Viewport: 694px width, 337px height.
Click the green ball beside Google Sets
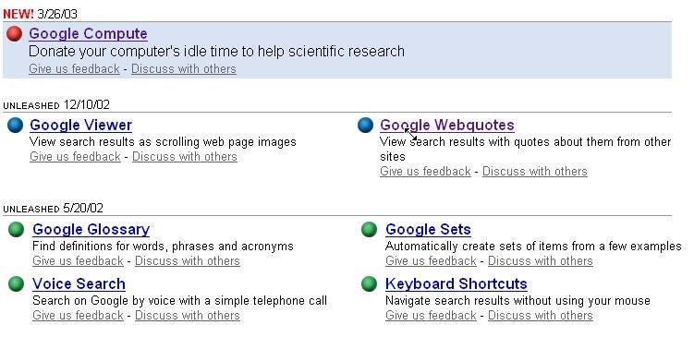pos(369,230)
